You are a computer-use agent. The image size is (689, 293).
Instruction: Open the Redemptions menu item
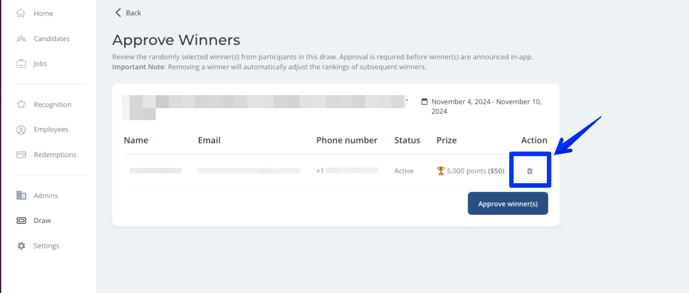pos(55,154)
